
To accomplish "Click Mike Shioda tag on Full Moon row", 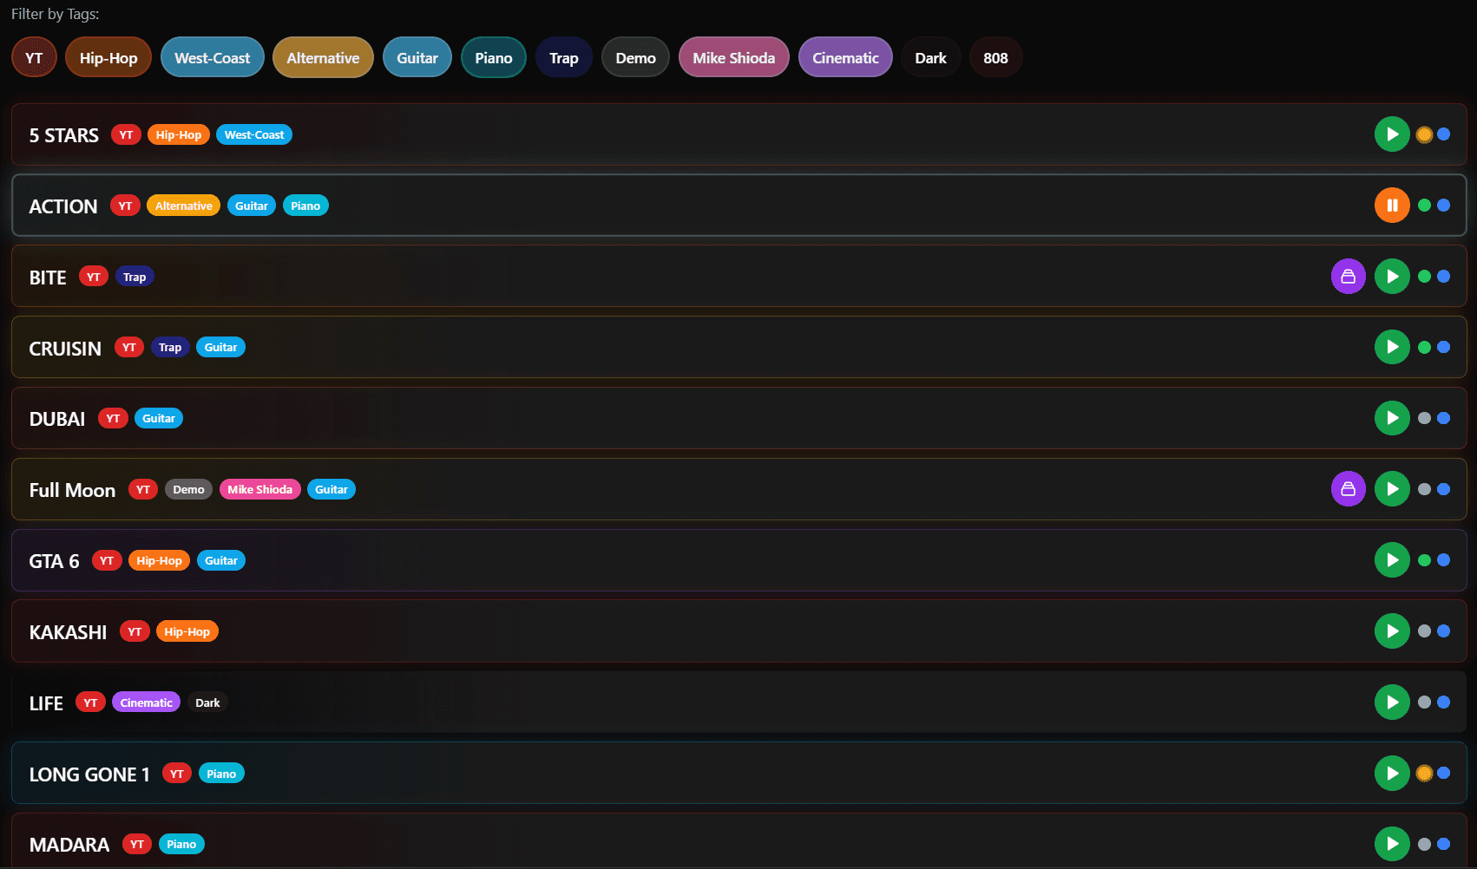I will tap(260, 489).
